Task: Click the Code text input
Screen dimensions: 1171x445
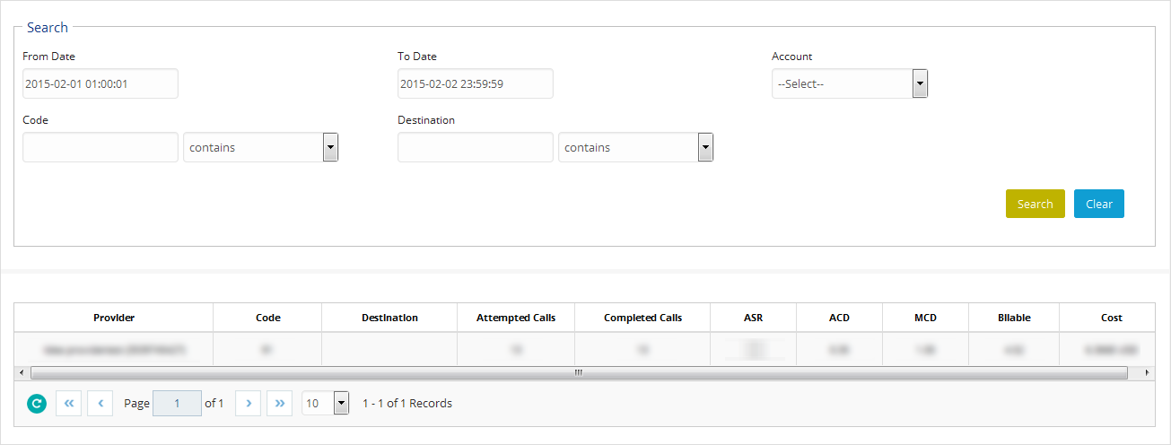Action: 100,147
